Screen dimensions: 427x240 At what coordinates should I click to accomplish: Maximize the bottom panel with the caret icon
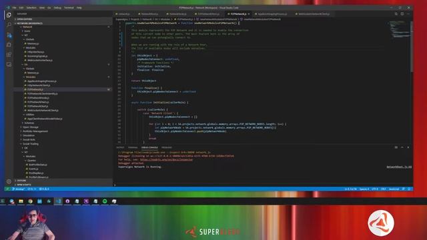tap(402, 147)
